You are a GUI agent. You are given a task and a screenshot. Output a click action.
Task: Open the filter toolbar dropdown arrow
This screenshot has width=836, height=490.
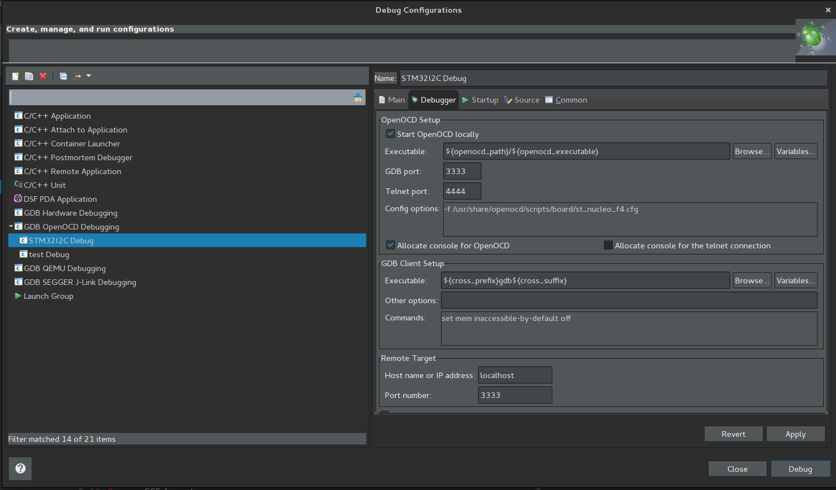point(89,76)
